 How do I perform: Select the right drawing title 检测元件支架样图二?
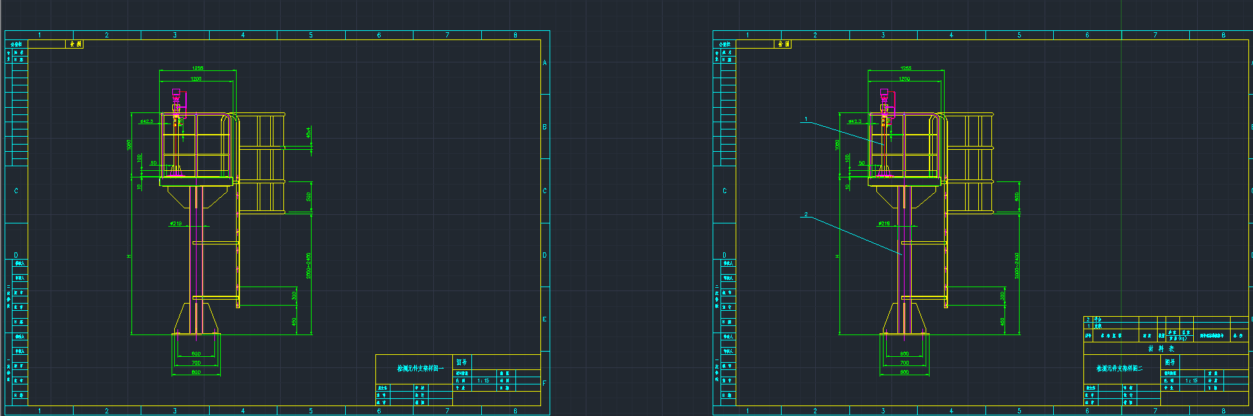click(1119, 369)
